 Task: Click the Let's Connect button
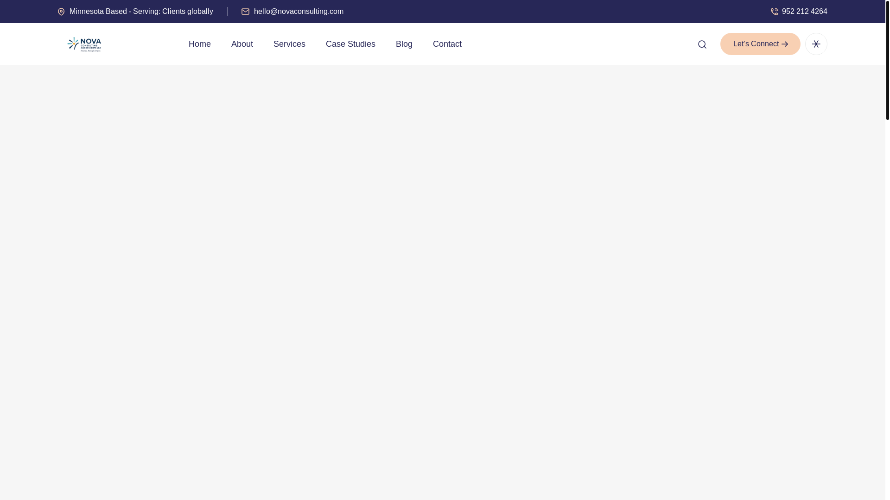[x=760, y=44]
